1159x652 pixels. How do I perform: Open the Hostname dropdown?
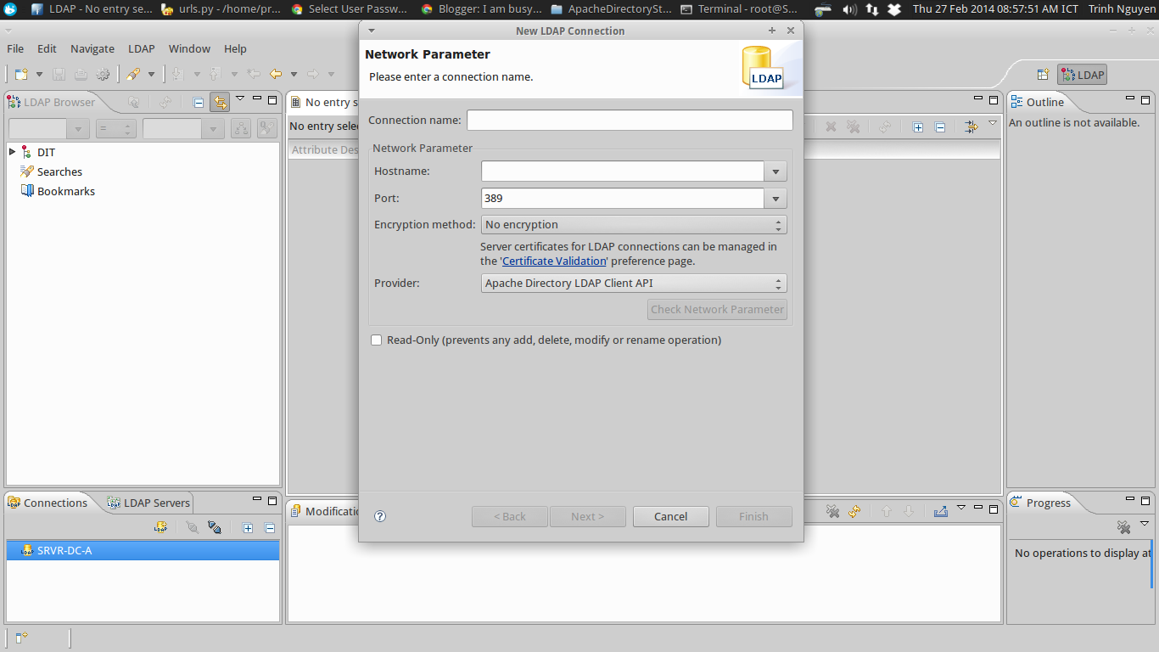coord(775,171)
